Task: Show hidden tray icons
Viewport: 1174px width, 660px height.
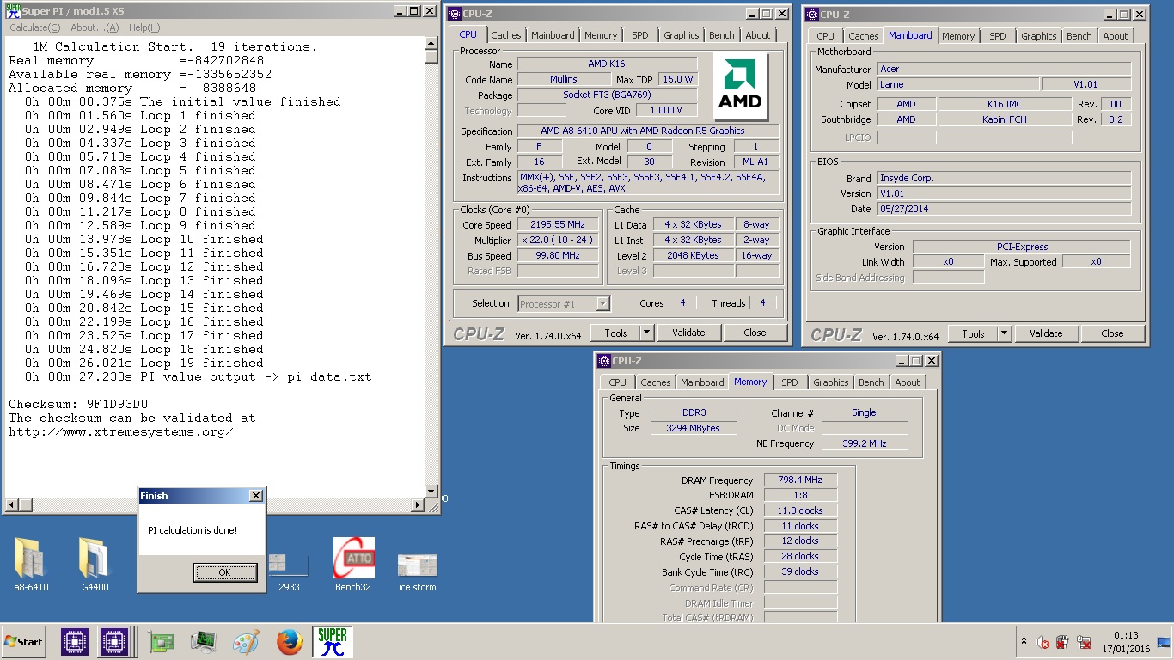Action: point(1024,642)
